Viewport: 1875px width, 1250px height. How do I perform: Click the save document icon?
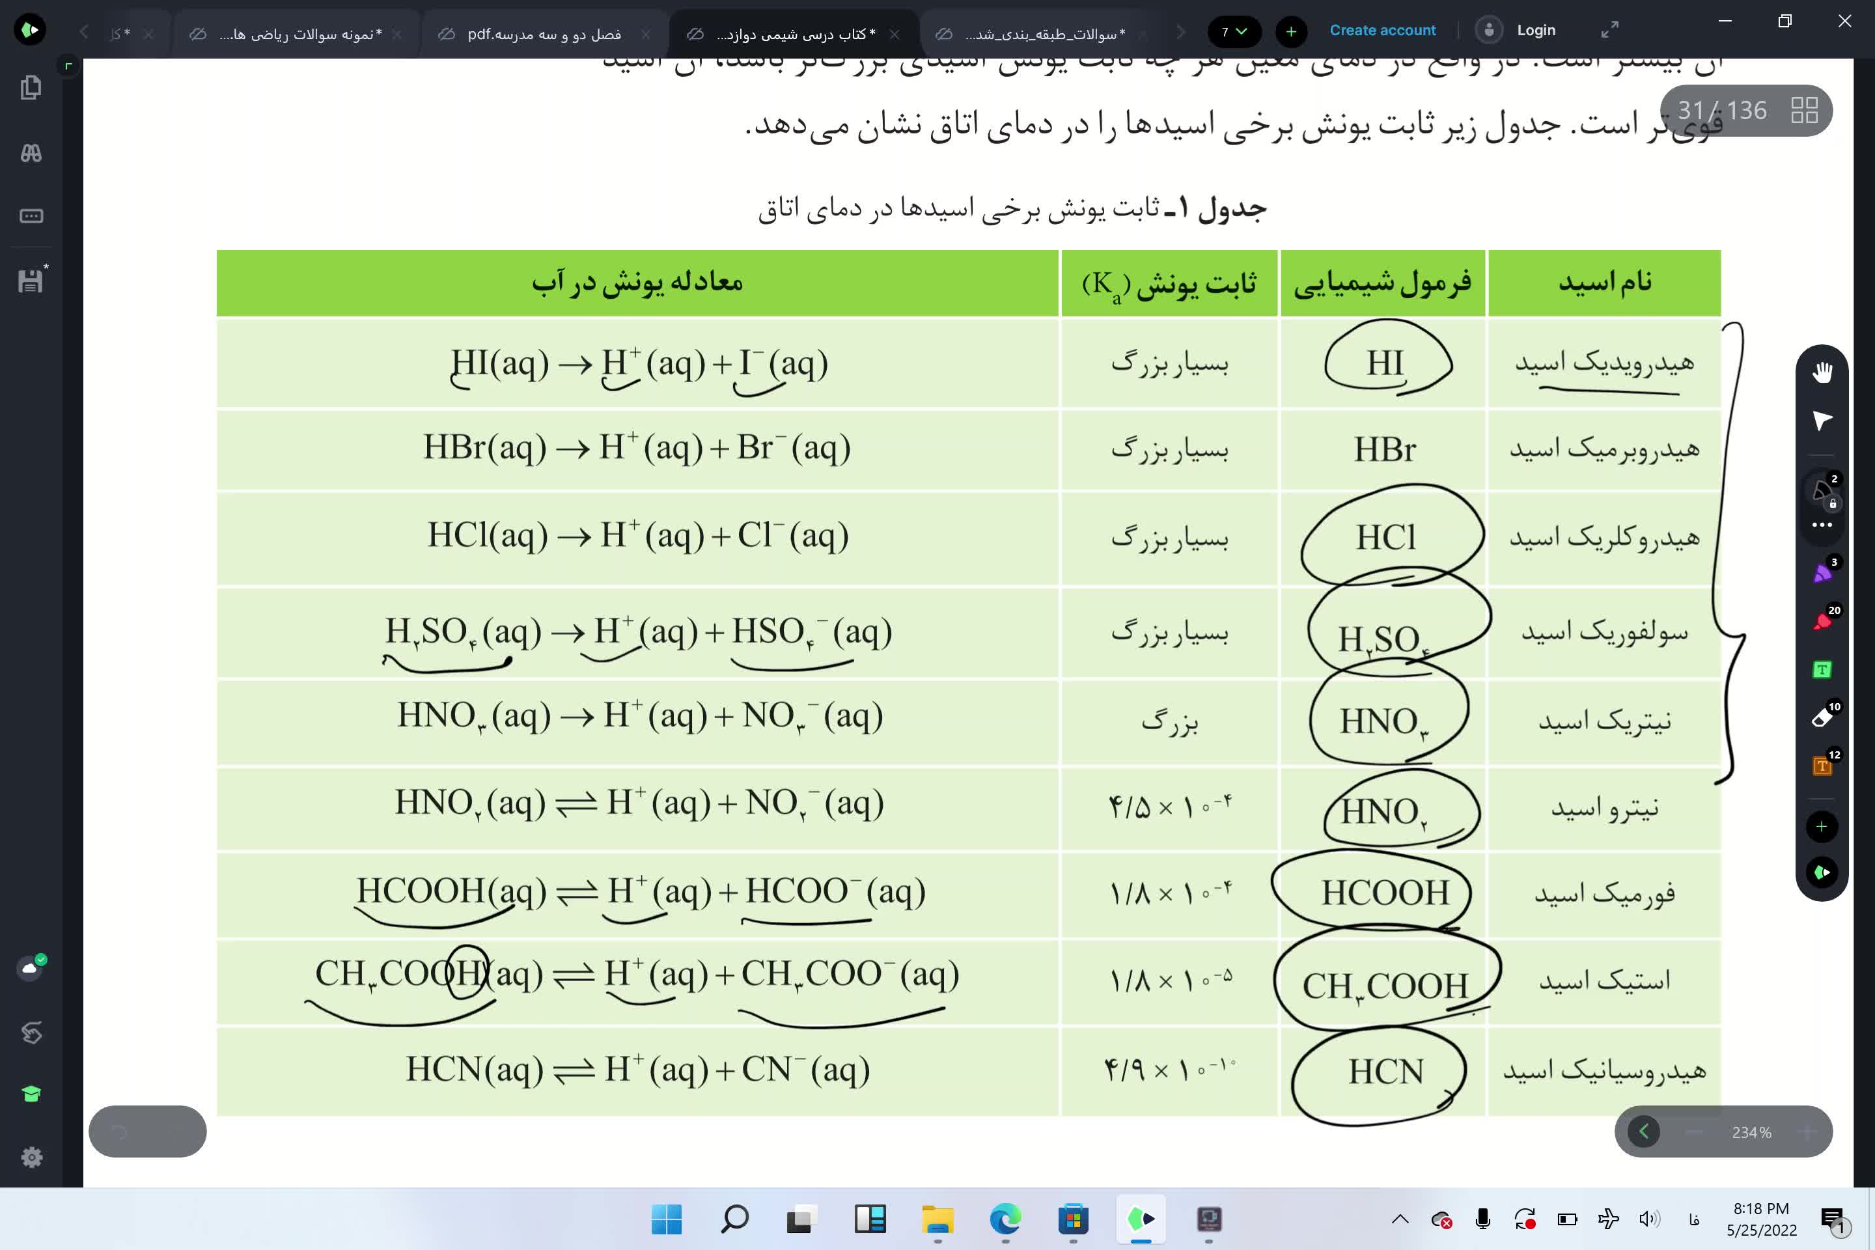31,281
